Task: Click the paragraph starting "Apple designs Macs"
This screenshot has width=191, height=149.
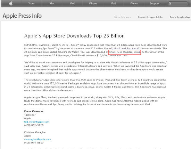Action: tap(94, 101)
